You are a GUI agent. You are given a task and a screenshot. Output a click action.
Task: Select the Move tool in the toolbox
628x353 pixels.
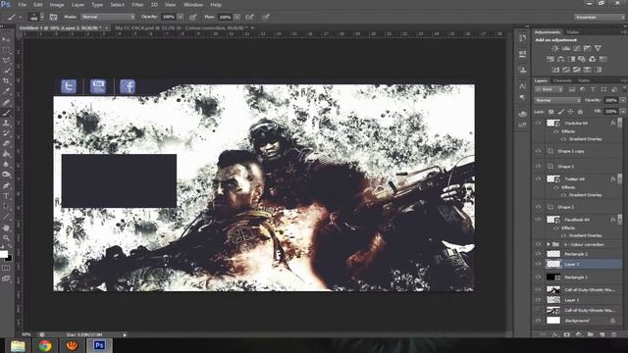pos(6,39)
